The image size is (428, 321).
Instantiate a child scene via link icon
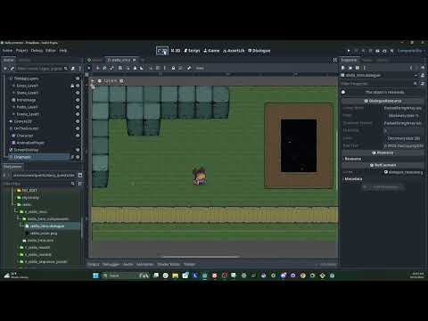[x=12, y=69]
